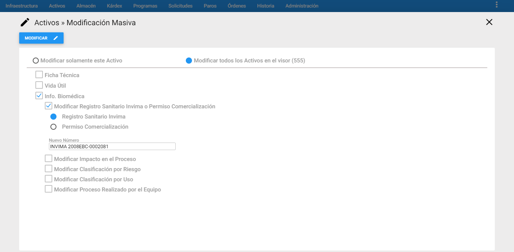
Task: Open the Infraestructura menu
Action: point(21,6)
